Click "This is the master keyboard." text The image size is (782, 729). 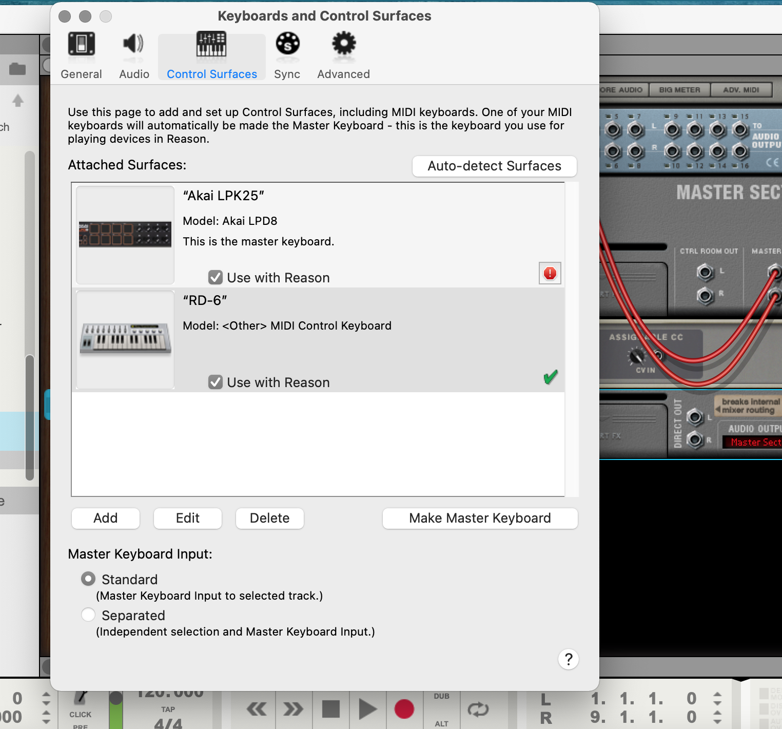coord(259,241)
